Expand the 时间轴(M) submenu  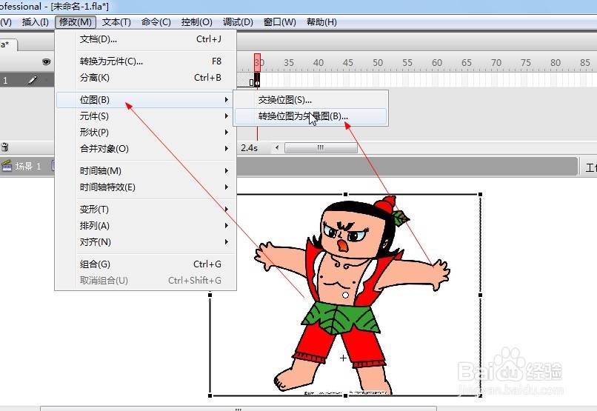pyautogui.click(x=145, y=171)
